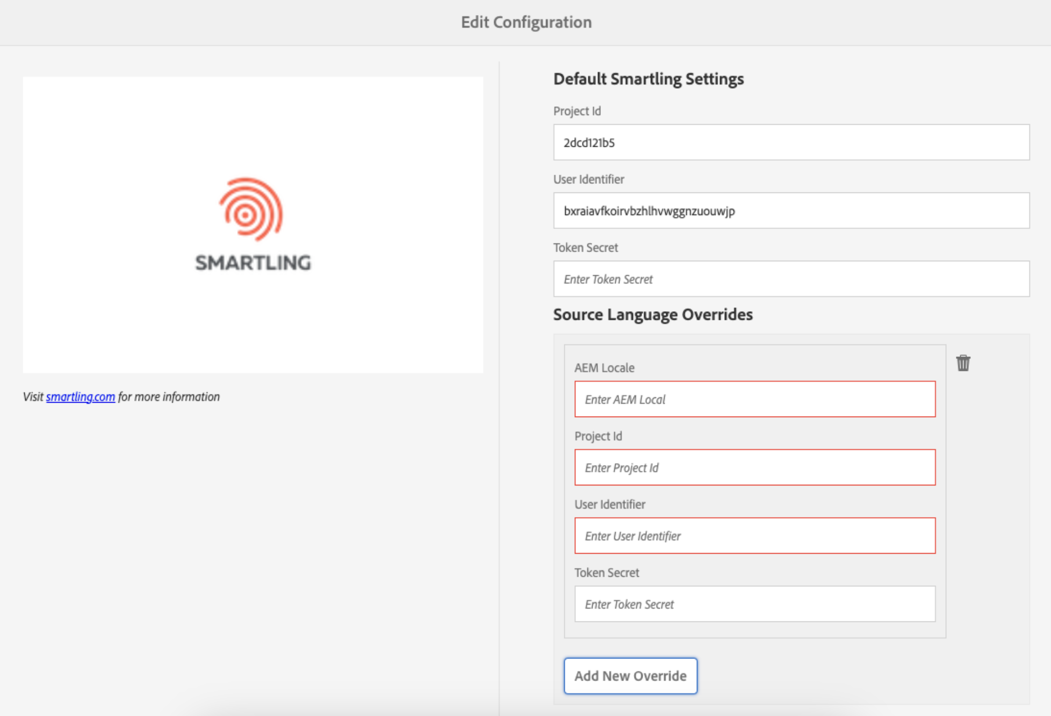Focus the override Token Secret field
The width and height of the screenshot is (1051, 716).
pos(755,604)
